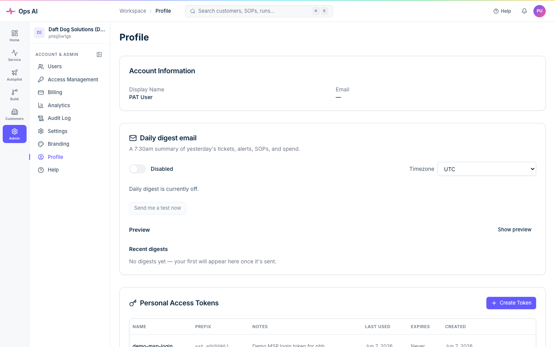This screenshot has width=555, height=347.
Task: Click the Daft Dog Solutions workspace avatar
Action: pyautogui.click(x=39, y=33)
